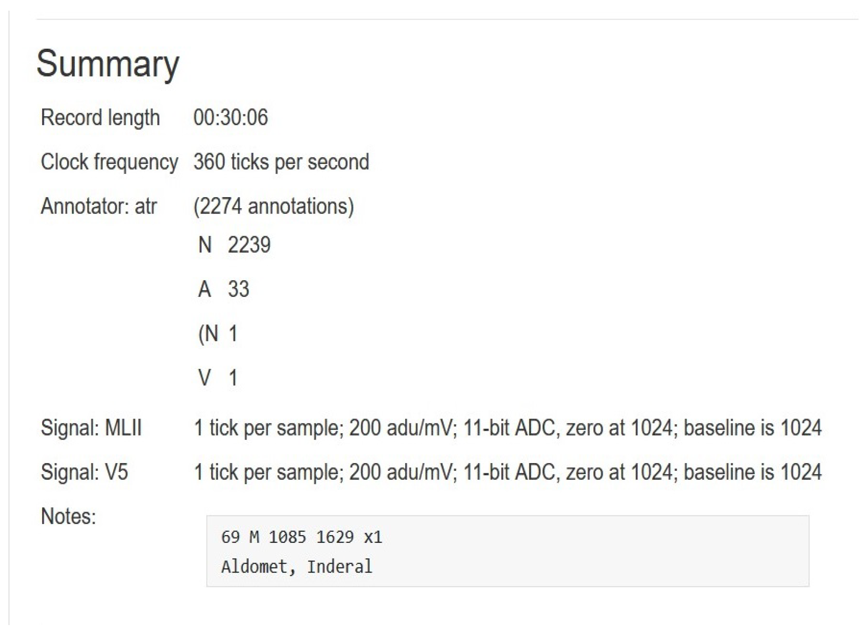Screen dimensions: 868x632
Task: Click the V annotation type letter
Action: point(204,378)
